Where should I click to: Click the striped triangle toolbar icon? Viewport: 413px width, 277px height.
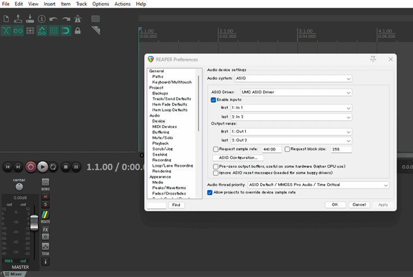(96, 31)
